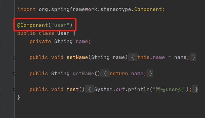
Task: Click the println call in test
Action: pyautogui.click(x=139, y=90)
